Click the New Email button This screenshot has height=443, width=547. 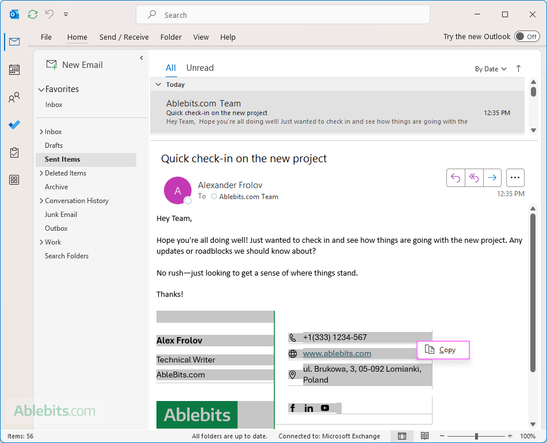(x=75, y=65)
